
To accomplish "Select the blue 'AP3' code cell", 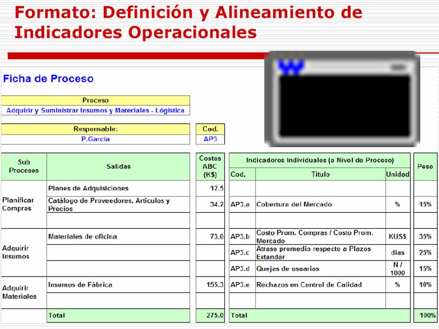I will point(210,139).
